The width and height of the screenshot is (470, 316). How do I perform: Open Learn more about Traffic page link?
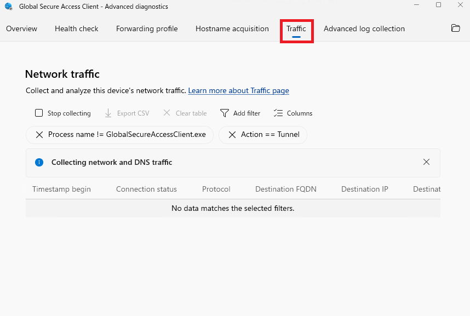(238, 91)
